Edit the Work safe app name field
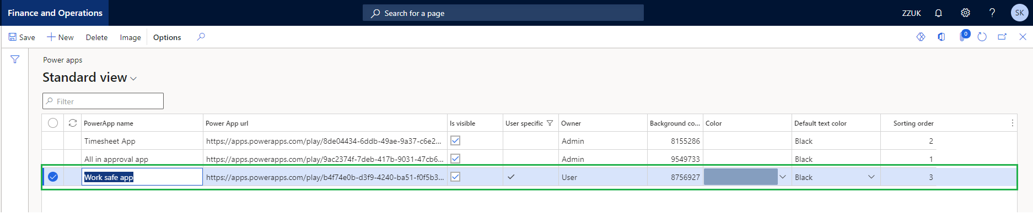 tap(142, 177)
